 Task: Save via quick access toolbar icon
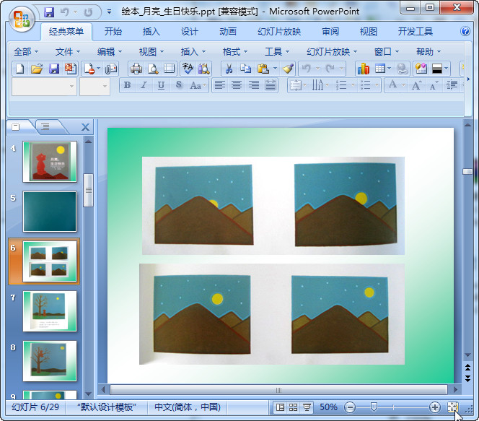pos(49,12)
